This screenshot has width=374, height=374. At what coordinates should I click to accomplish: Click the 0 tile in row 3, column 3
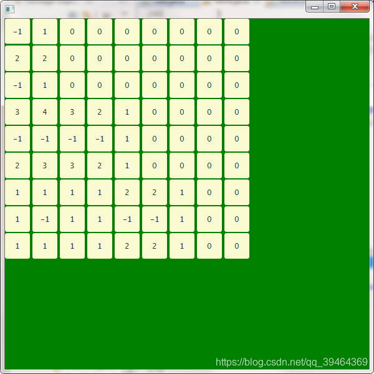(72, 85)
